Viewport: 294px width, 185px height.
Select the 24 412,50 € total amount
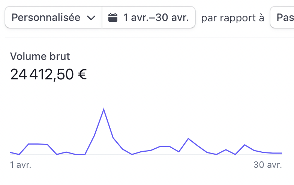tap(48, 75)
